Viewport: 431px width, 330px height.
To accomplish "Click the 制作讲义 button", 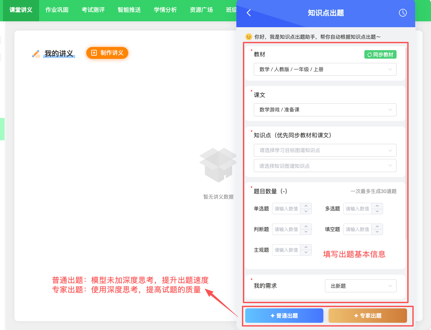I will [107, 53].
